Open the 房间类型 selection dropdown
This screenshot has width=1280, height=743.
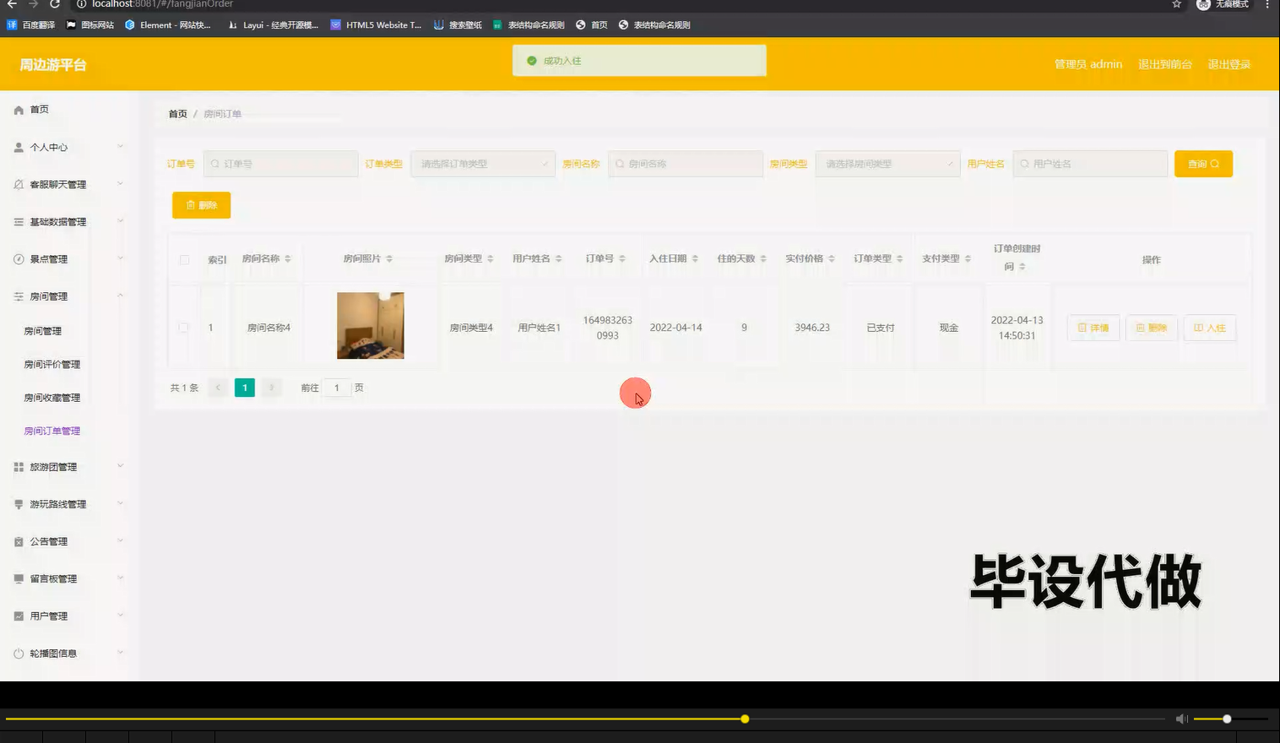coord(887,163)
